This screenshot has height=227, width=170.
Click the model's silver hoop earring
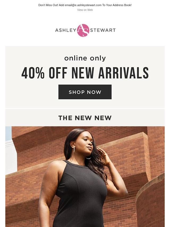click(74, 150)
